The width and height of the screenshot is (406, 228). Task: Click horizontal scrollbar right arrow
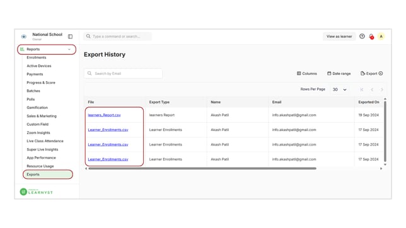(381, 168)
